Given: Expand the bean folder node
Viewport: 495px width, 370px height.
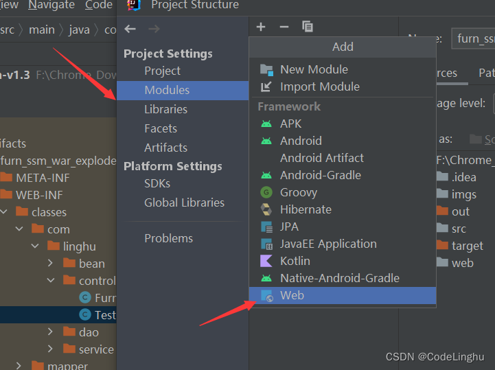Looking at the screenshot, I should (x=50, y=264).
